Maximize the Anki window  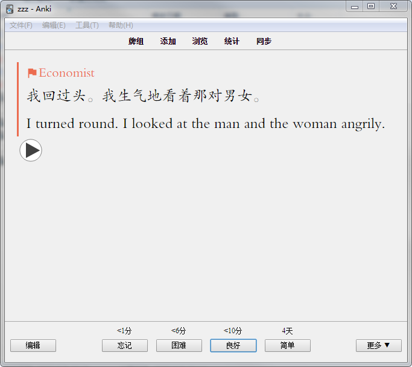point(371,6)
